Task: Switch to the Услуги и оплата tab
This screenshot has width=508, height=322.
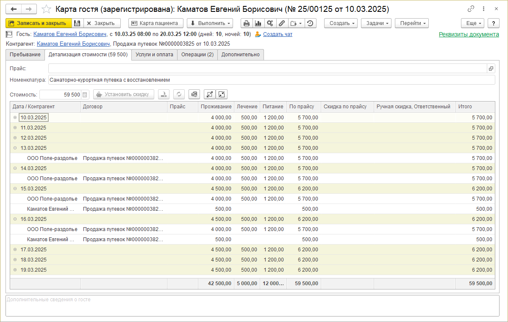Action: click(154, 55)
